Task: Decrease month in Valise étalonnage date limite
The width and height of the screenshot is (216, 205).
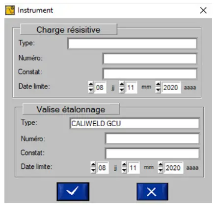Action: pos(124,170)
